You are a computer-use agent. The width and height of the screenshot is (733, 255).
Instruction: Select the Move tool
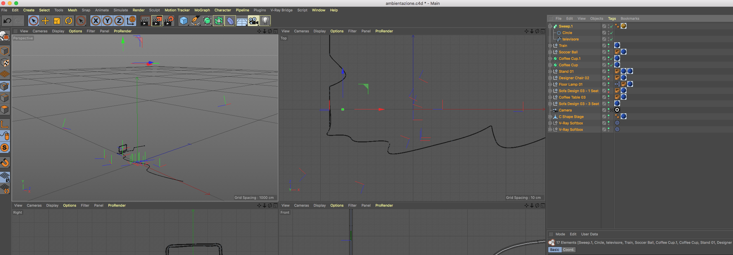coord(45,21)
